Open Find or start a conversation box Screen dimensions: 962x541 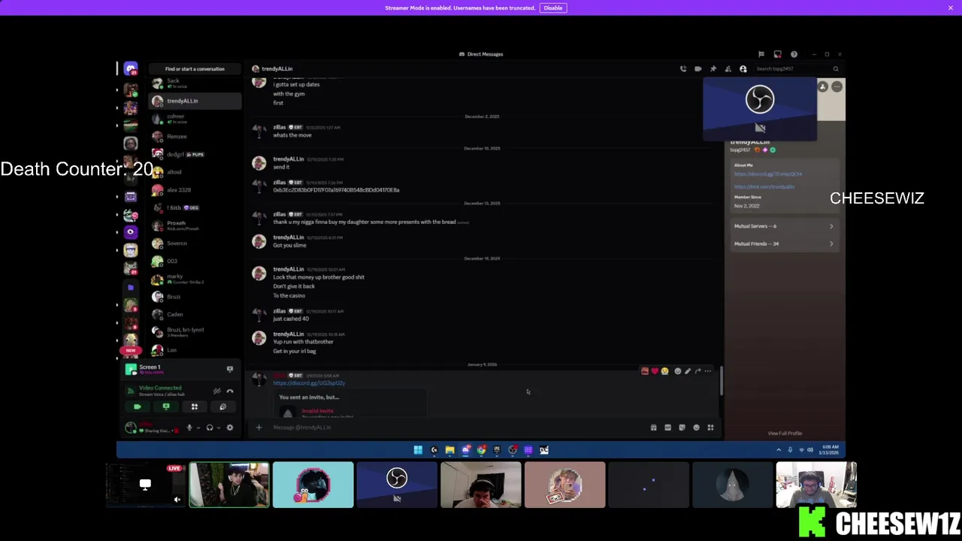pos(195,68)
